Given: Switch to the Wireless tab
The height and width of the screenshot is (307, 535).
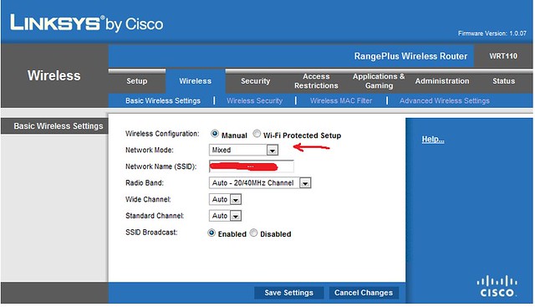Looking at the screenshot, I should [x=195, y=81].
